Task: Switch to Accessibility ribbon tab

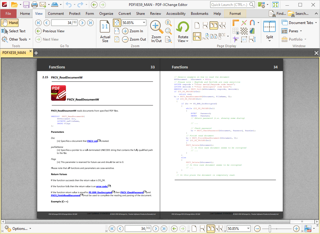Action: pos(176,14)
